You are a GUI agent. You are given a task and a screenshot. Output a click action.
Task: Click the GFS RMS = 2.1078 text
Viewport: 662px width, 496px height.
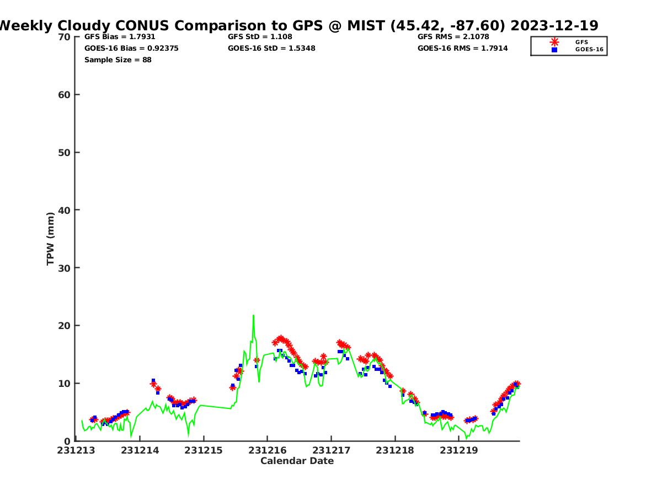pyautogui.click(x=453, y=37)
